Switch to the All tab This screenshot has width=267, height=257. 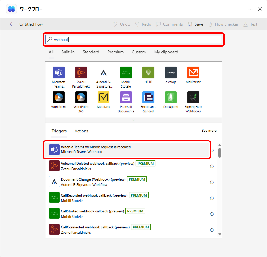coord(51,52)
